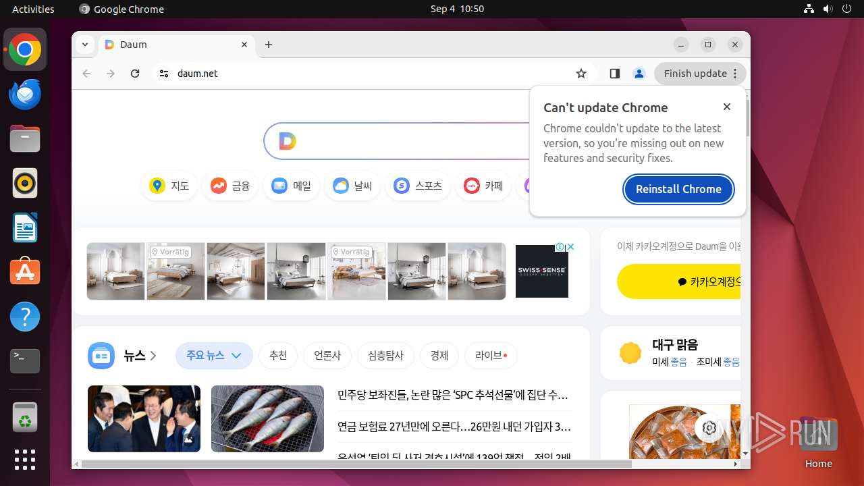The height and width of the screenshot is (486, 864).
Task: Dismiss the Can't update Chrome popup
Action: coord(726,107)
